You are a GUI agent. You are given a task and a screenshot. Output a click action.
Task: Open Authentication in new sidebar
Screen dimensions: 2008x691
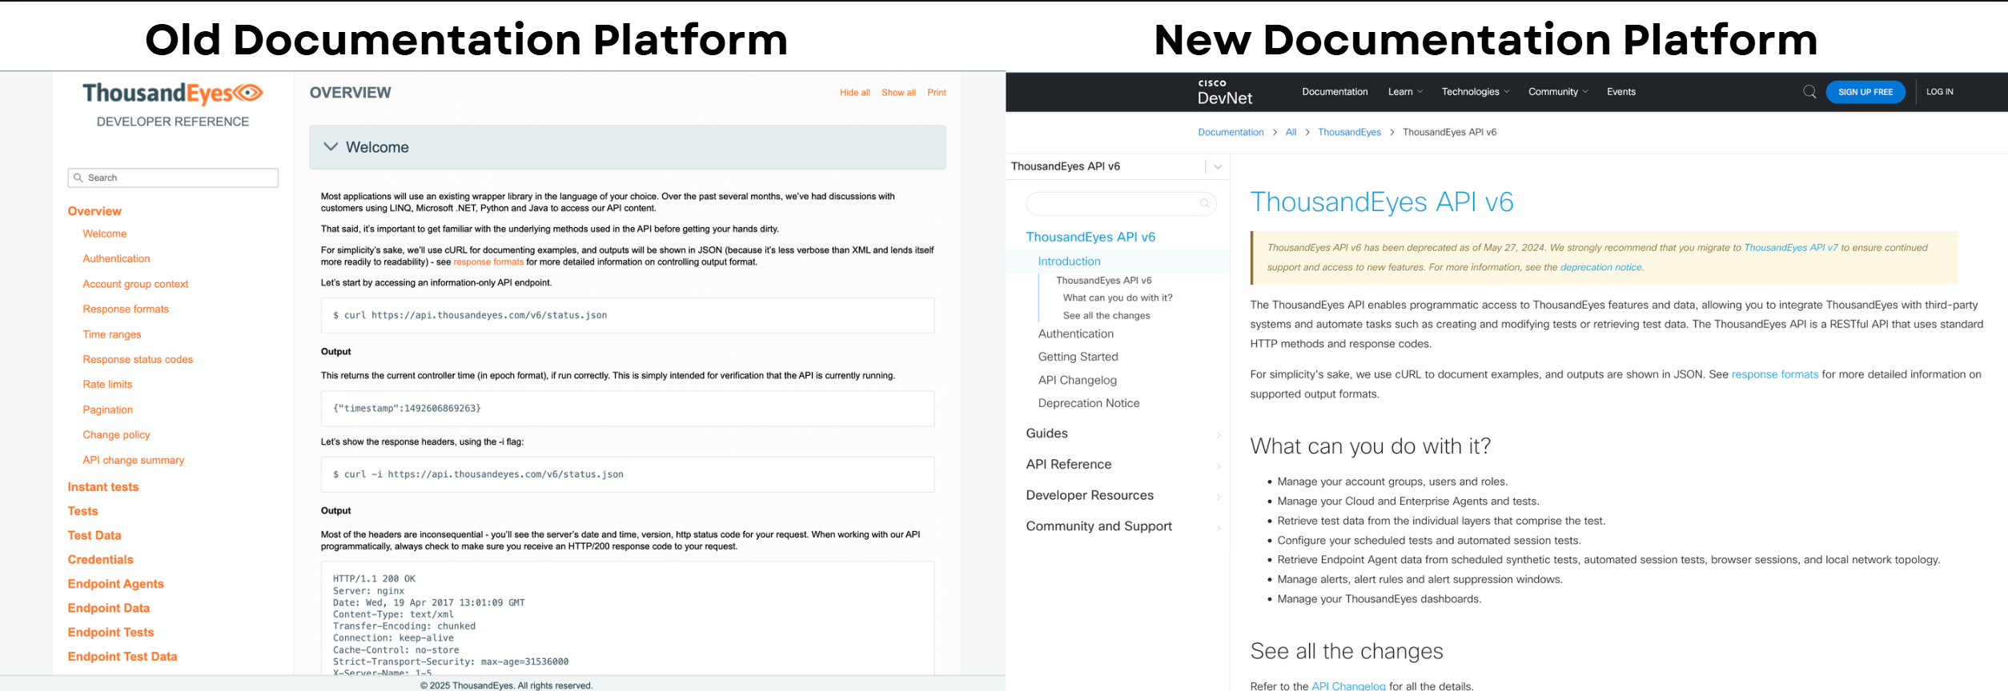click(1075, 334)
